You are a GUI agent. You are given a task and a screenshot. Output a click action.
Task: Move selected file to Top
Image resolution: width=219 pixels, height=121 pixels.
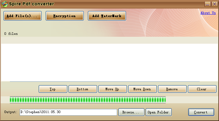point(53,89)
